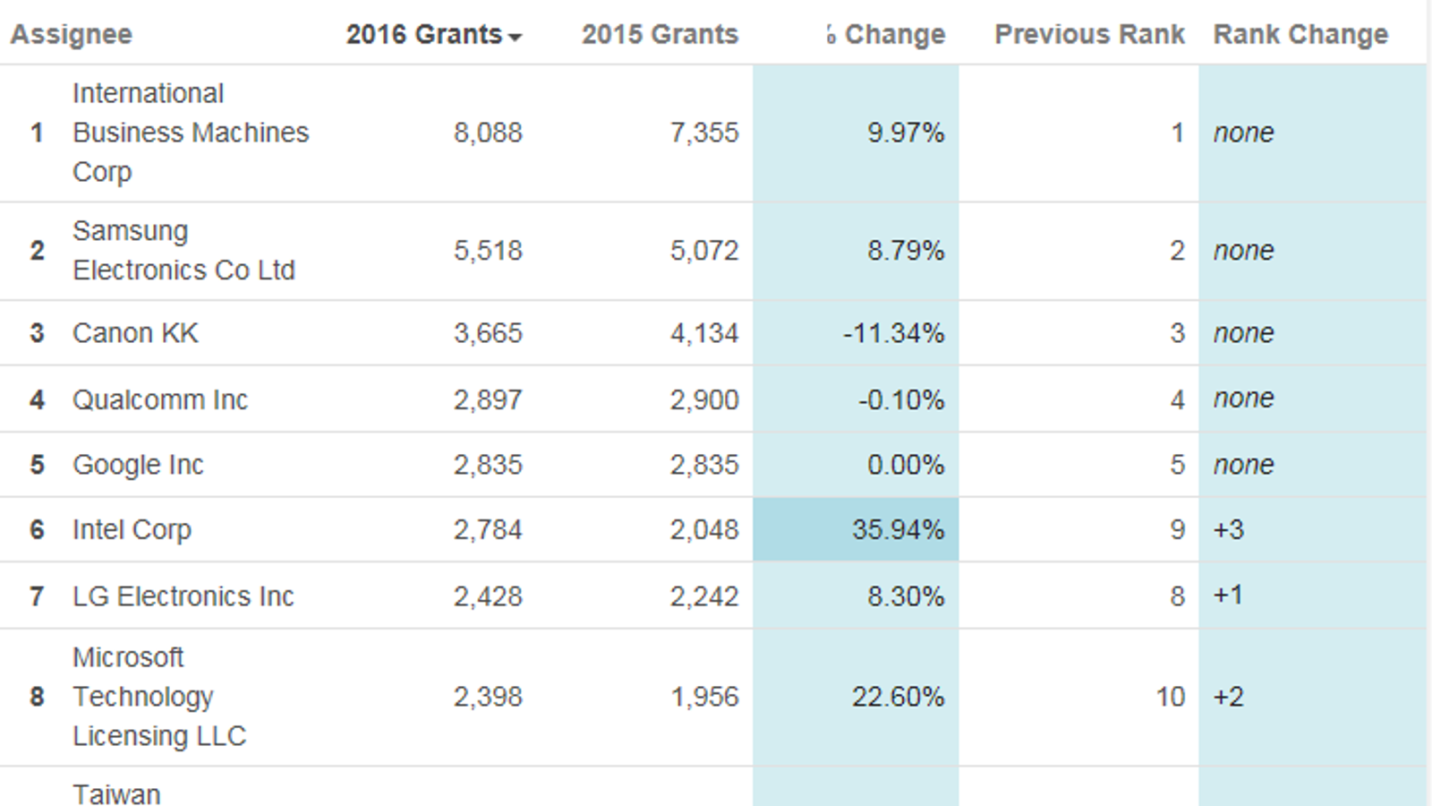
Task: Click Microsoft's 2015 grants value 1,956
Action: 704,697
